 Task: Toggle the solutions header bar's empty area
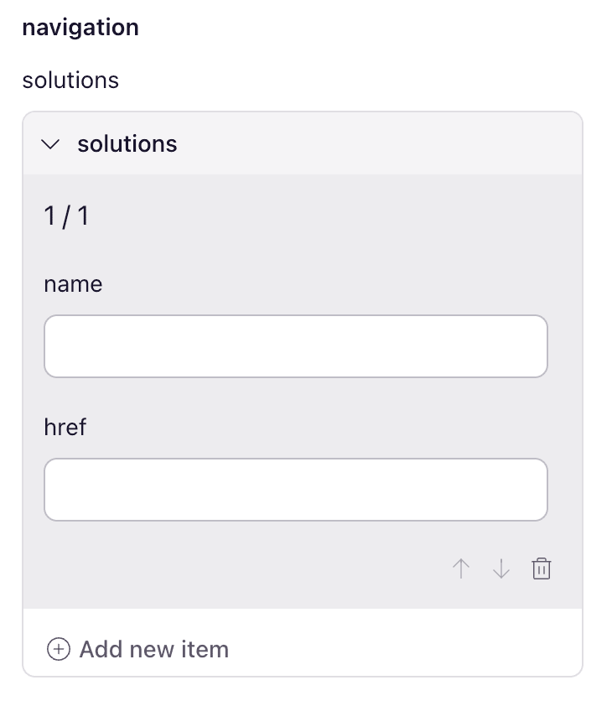(x=378, y=143)
